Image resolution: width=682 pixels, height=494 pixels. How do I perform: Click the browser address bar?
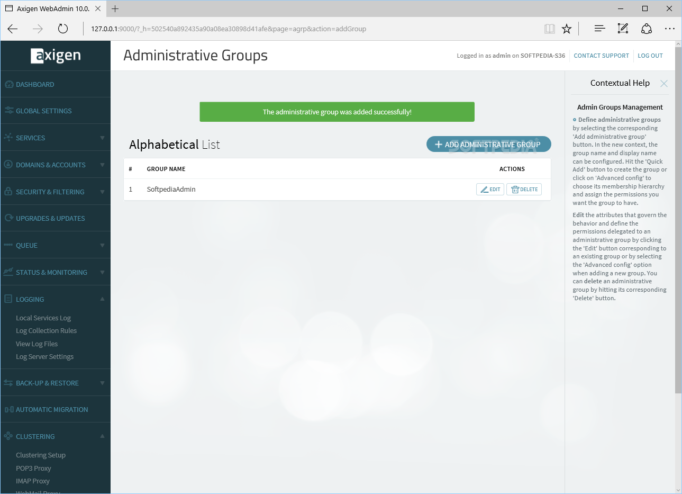tap(312, 29)
